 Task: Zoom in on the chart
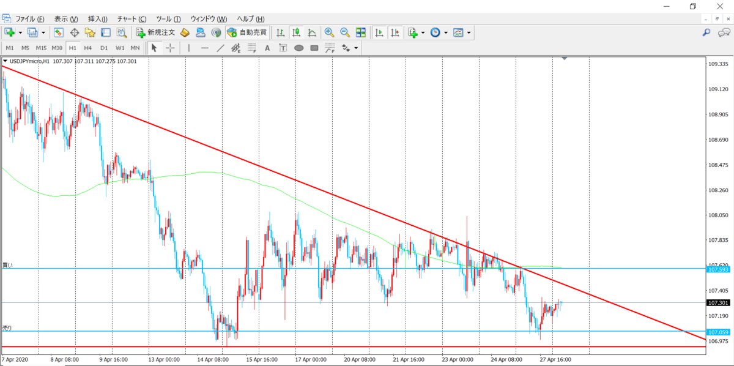click(329, 32)
